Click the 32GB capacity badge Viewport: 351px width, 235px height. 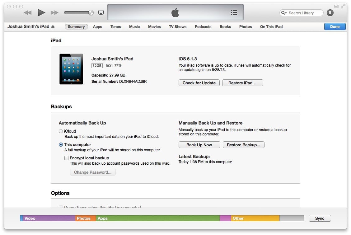[x=97, y=66]
